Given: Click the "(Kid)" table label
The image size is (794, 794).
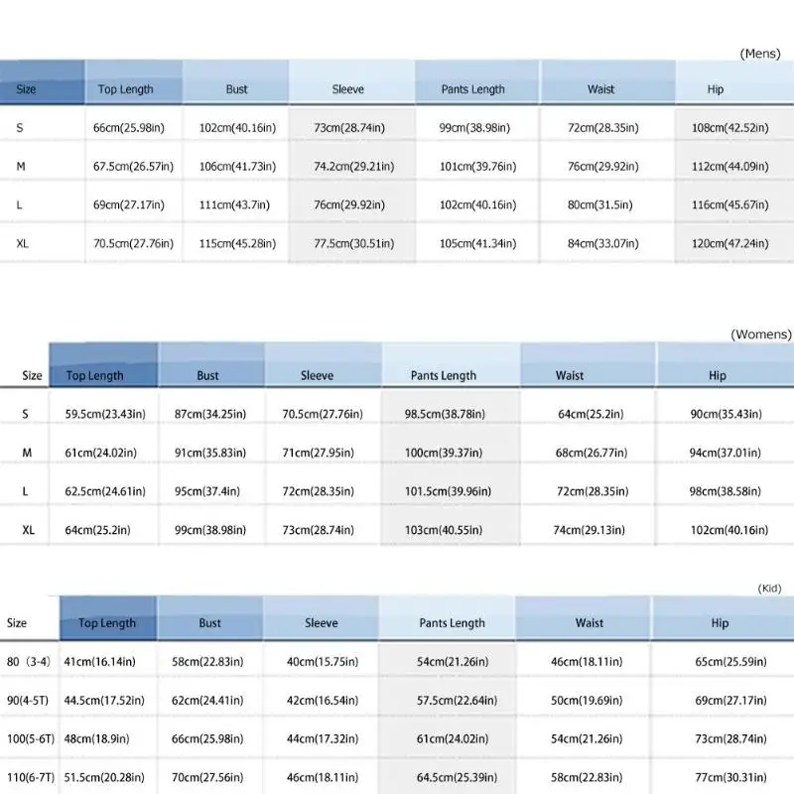Looking at the screenshot, I should pos(769,589).
